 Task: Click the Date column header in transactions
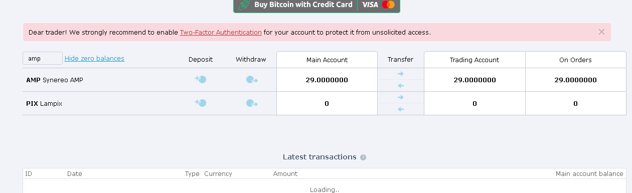tap(75, 174)
